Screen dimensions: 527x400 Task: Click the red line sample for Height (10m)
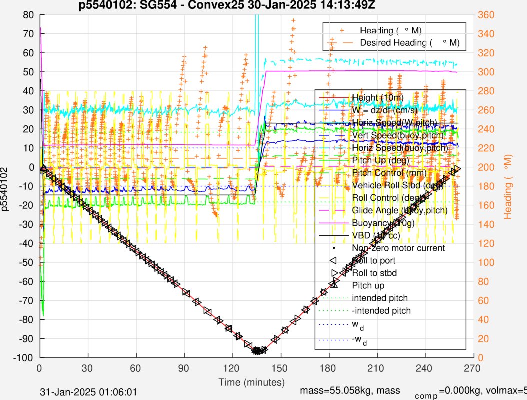coord(333,97)
